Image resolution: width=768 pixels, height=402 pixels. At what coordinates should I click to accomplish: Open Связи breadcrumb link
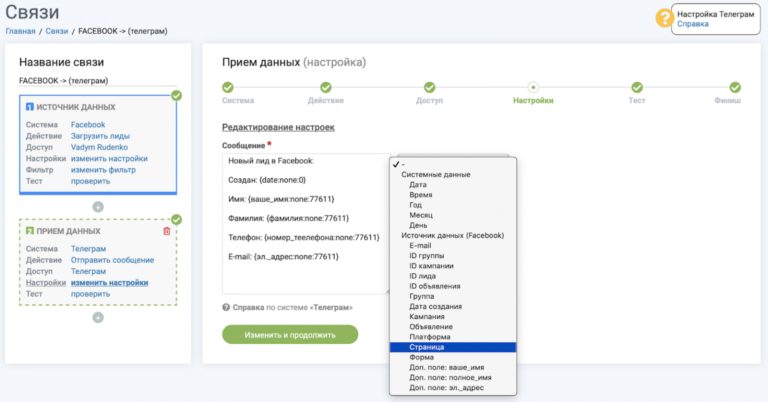(56, 31)
